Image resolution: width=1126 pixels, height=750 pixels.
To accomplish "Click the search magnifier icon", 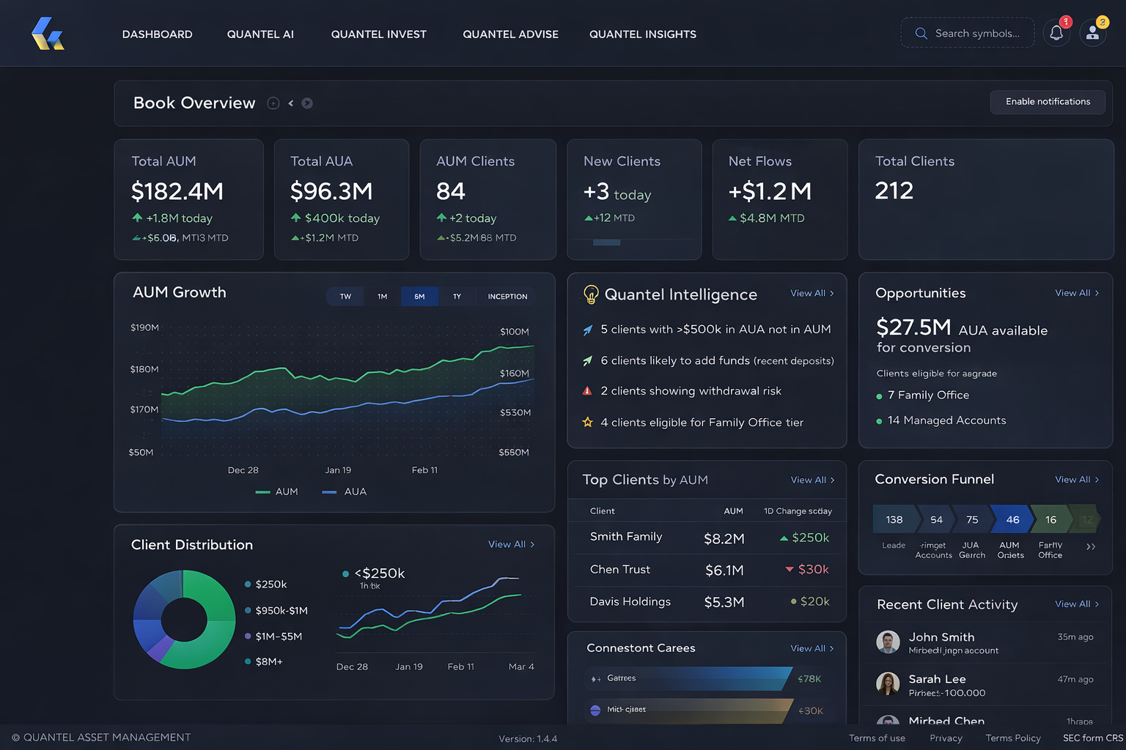I will click(921, 33).
